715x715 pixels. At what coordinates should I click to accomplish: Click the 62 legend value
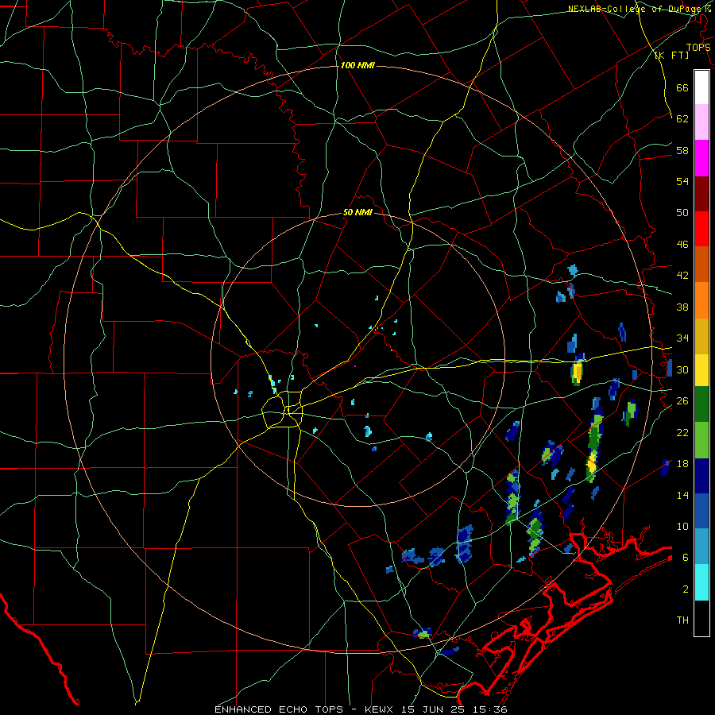[682, 119]
